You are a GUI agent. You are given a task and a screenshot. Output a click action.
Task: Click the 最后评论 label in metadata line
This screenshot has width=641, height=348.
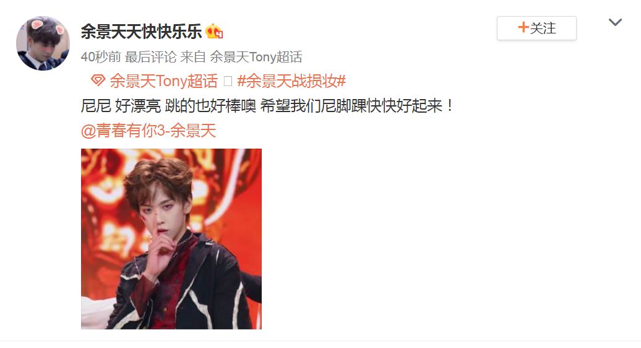pos(150,57)
